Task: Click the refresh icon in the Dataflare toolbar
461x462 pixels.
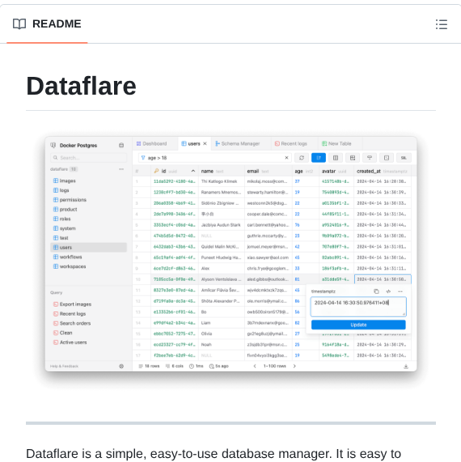Action: coord(302,158)
